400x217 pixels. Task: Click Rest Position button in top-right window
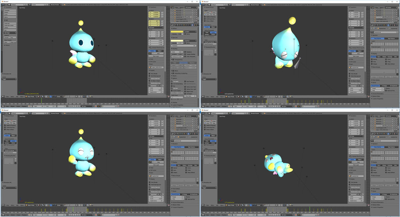[391, 39]
